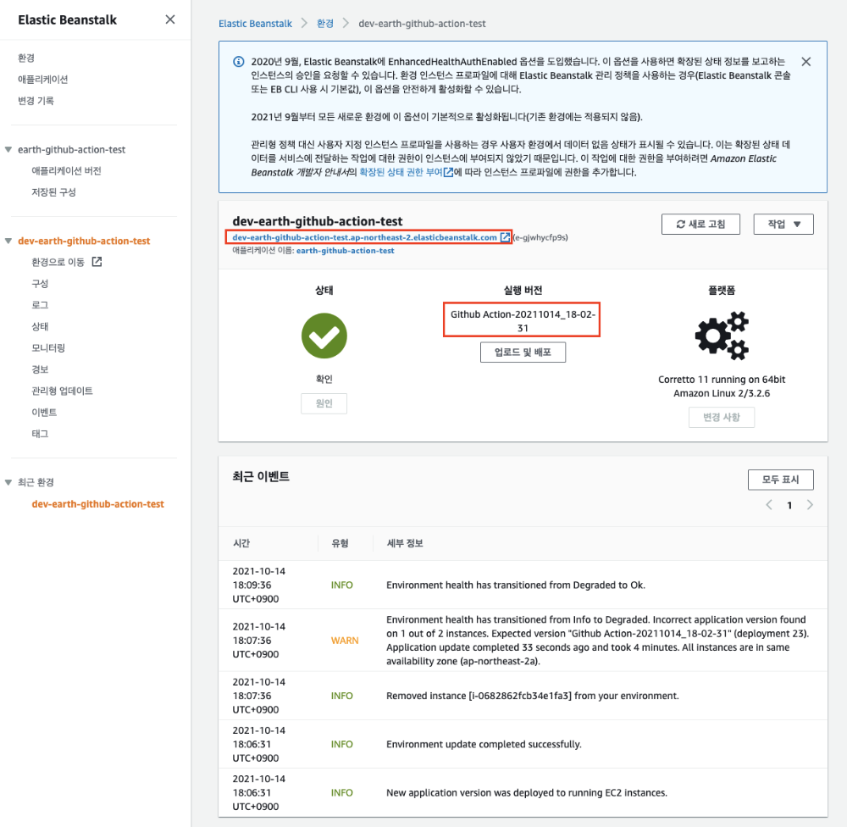The width and height of the screenshot is (847, 827).
Task: Click the 최근 이벤트 section heading
Action: (261, 476)
